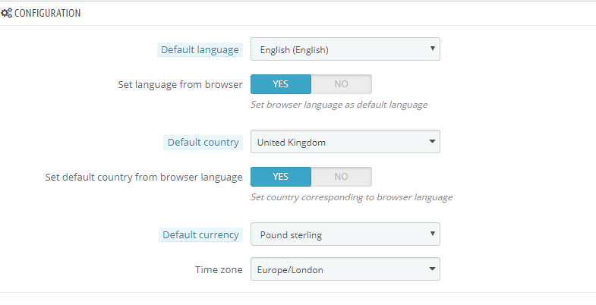Click the Set language from browser label

(180, 84)
